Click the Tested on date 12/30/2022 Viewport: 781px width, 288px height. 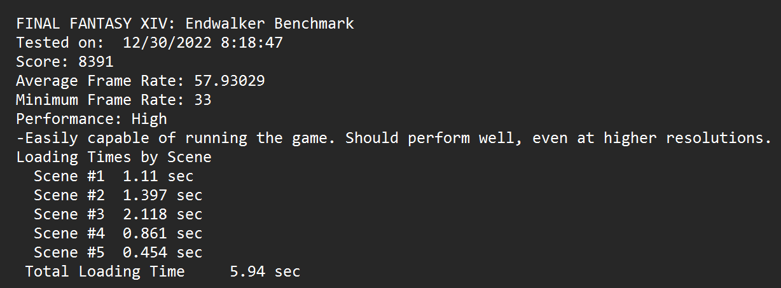click(x=167, y=43)
